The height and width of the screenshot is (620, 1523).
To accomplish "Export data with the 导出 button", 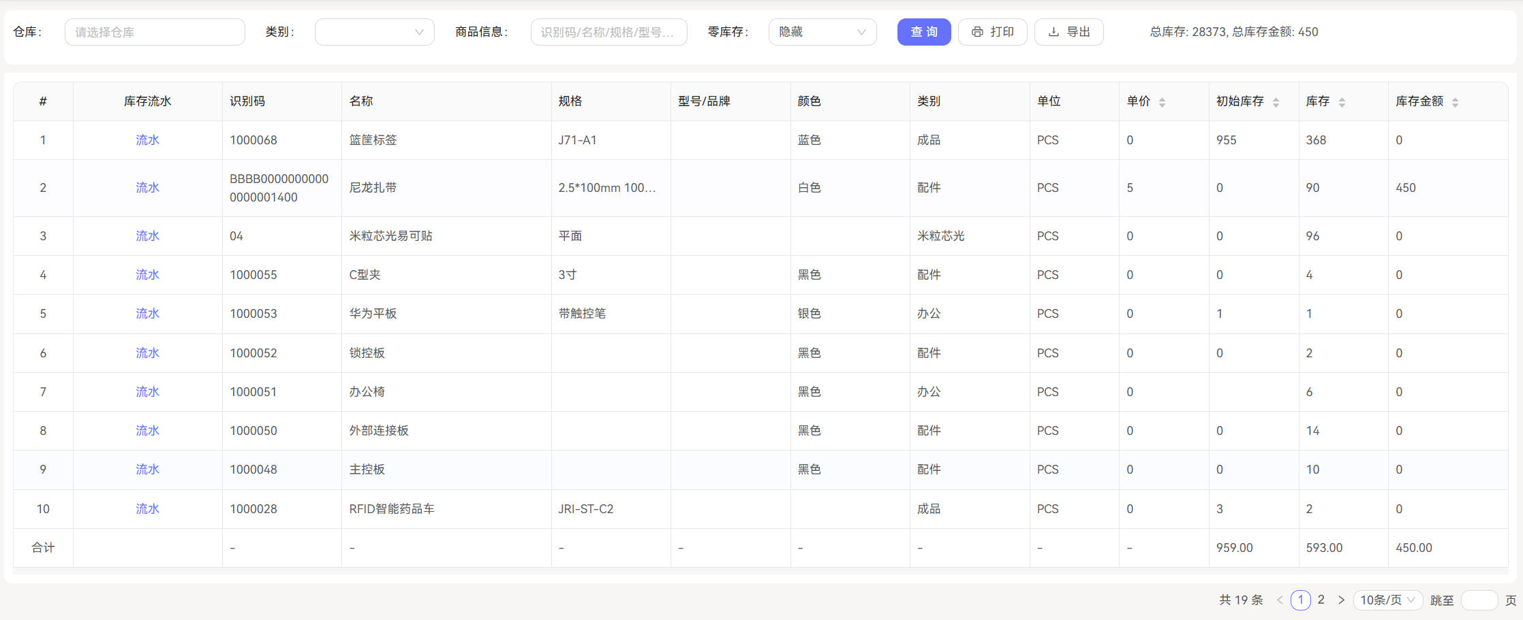I will (1068, 32).
